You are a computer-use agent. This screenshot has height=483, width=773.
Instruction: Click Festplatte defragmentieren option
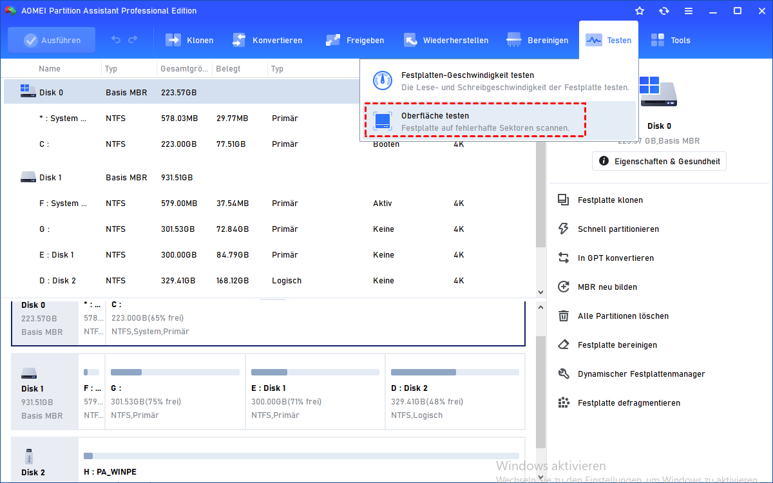(629, 403)
